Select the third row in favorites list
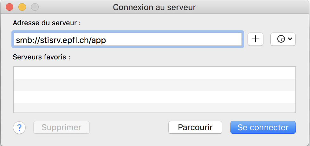310x146 pixels. (154, 97)
